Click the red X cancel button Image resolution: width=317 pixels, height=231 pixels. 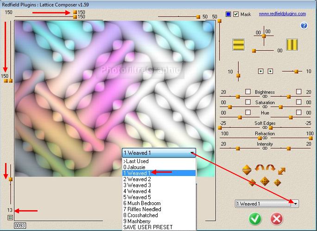(277, 218)
